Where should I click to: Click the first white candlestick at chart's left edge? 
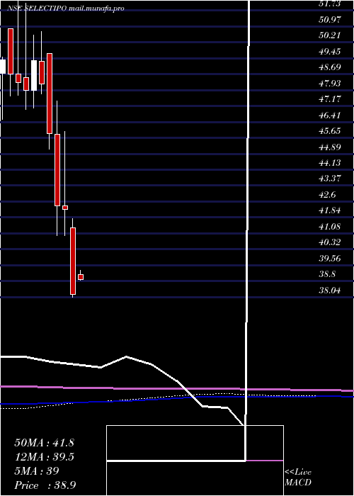pos(3,67)
